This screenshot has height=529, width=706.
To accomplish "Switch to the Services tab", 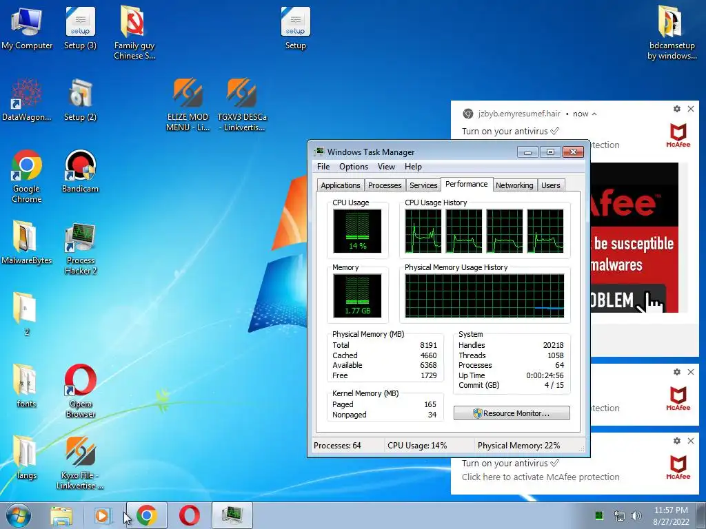I will click(423, 185).
